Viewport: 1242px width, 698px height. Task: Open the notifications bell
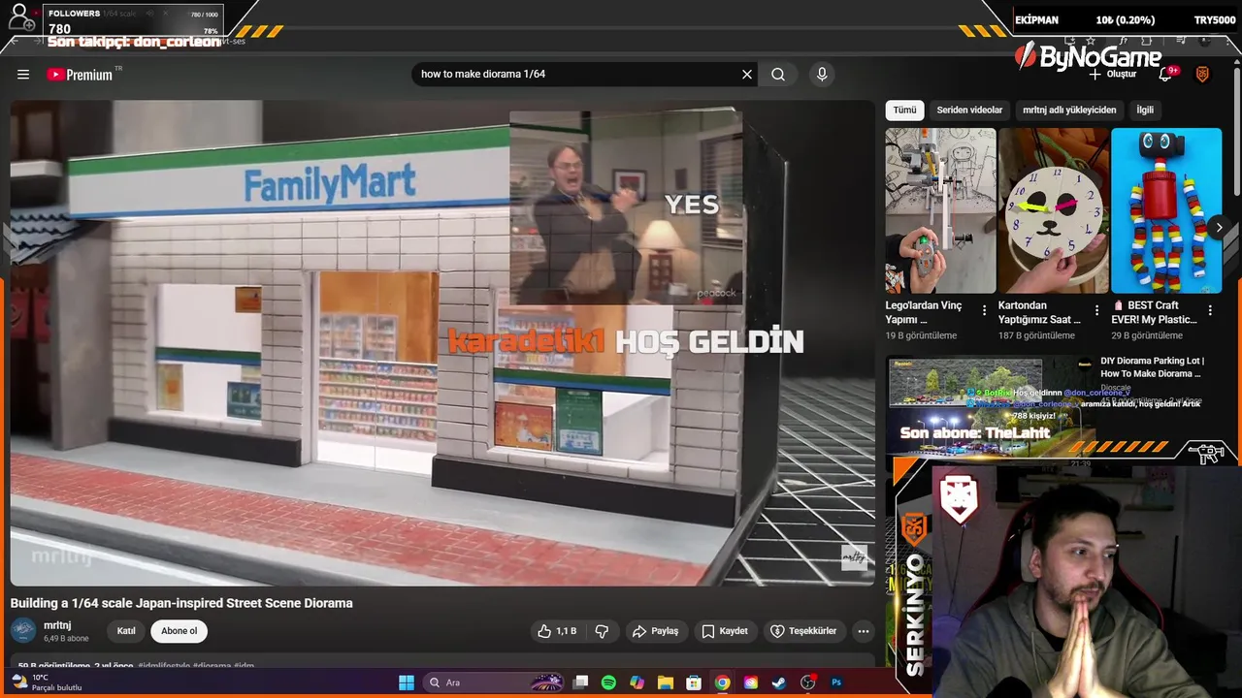coord(1167,74)
